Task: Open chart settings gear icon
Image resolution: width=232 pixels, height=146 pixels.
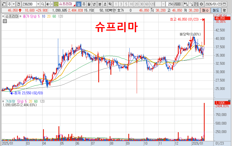Action: tap(201, 4)
